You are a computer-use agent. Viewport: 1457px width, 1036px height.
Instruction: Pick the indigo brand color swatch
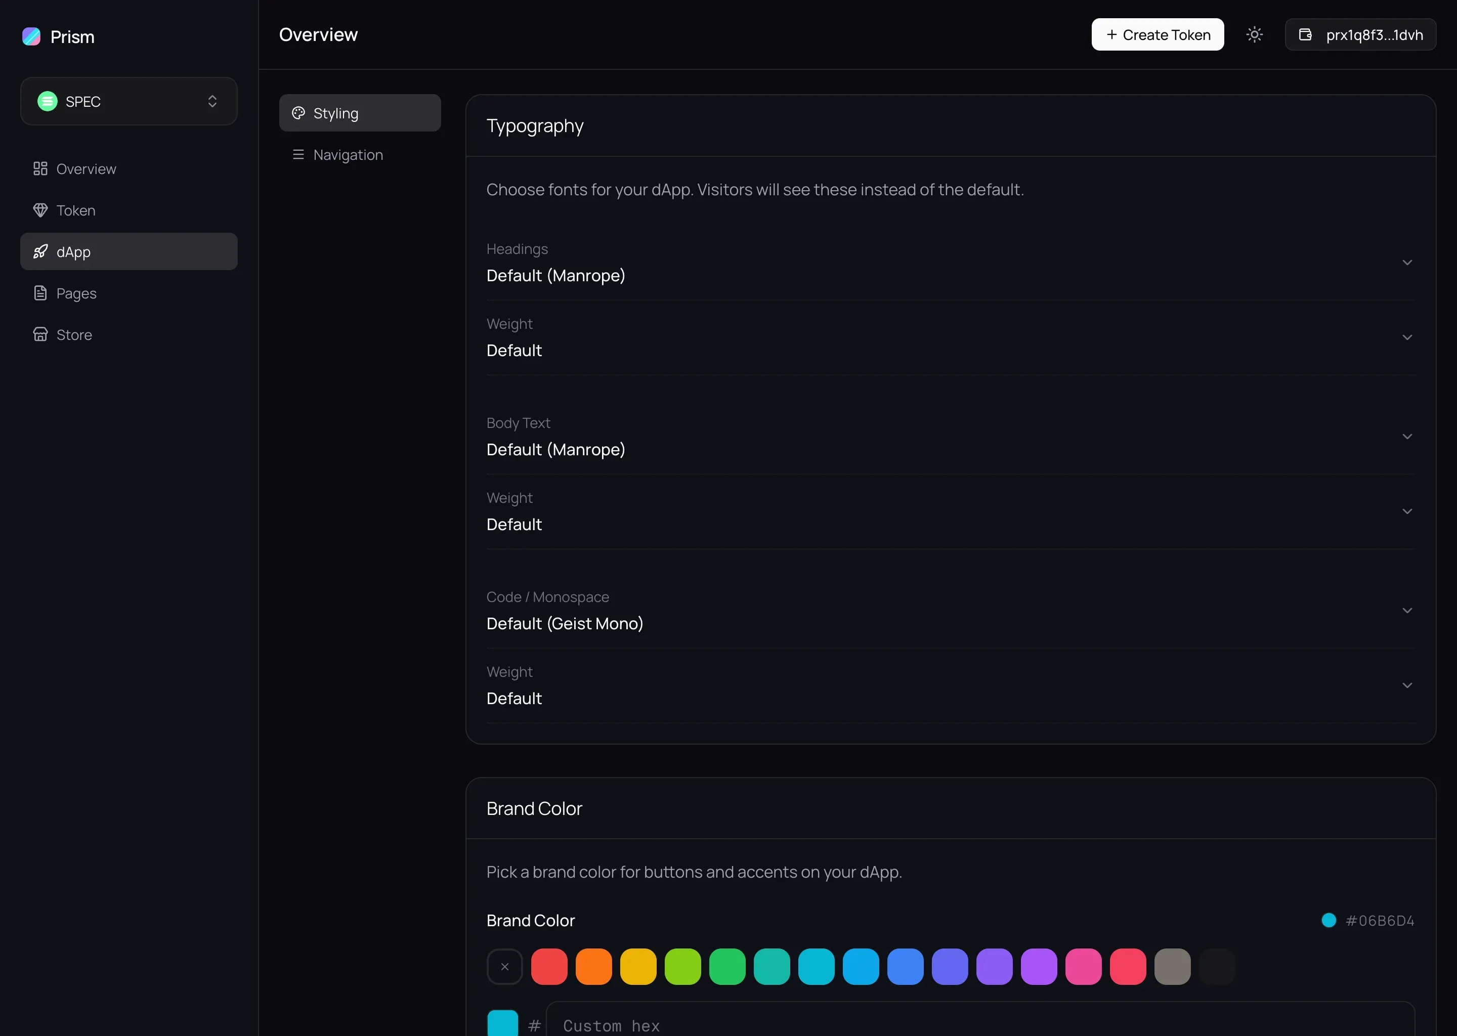[x=950, y=967]
